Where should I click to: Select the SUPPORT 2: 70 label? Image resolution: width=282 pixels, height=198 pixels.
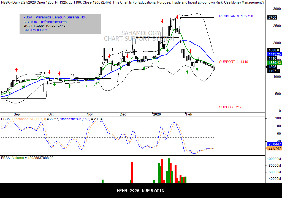click(x=231, y=107)
